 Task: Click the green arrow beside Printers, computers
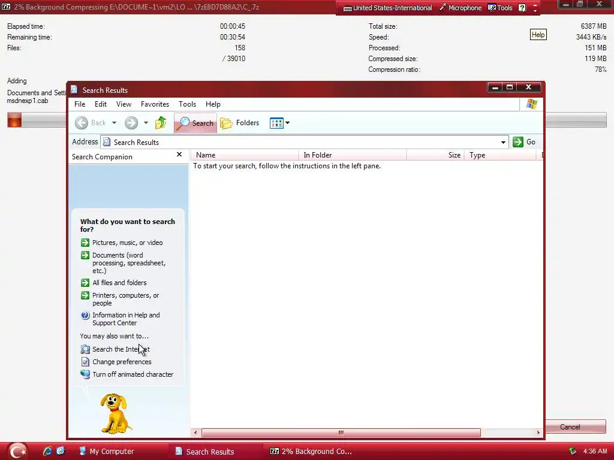coord(85,295)
